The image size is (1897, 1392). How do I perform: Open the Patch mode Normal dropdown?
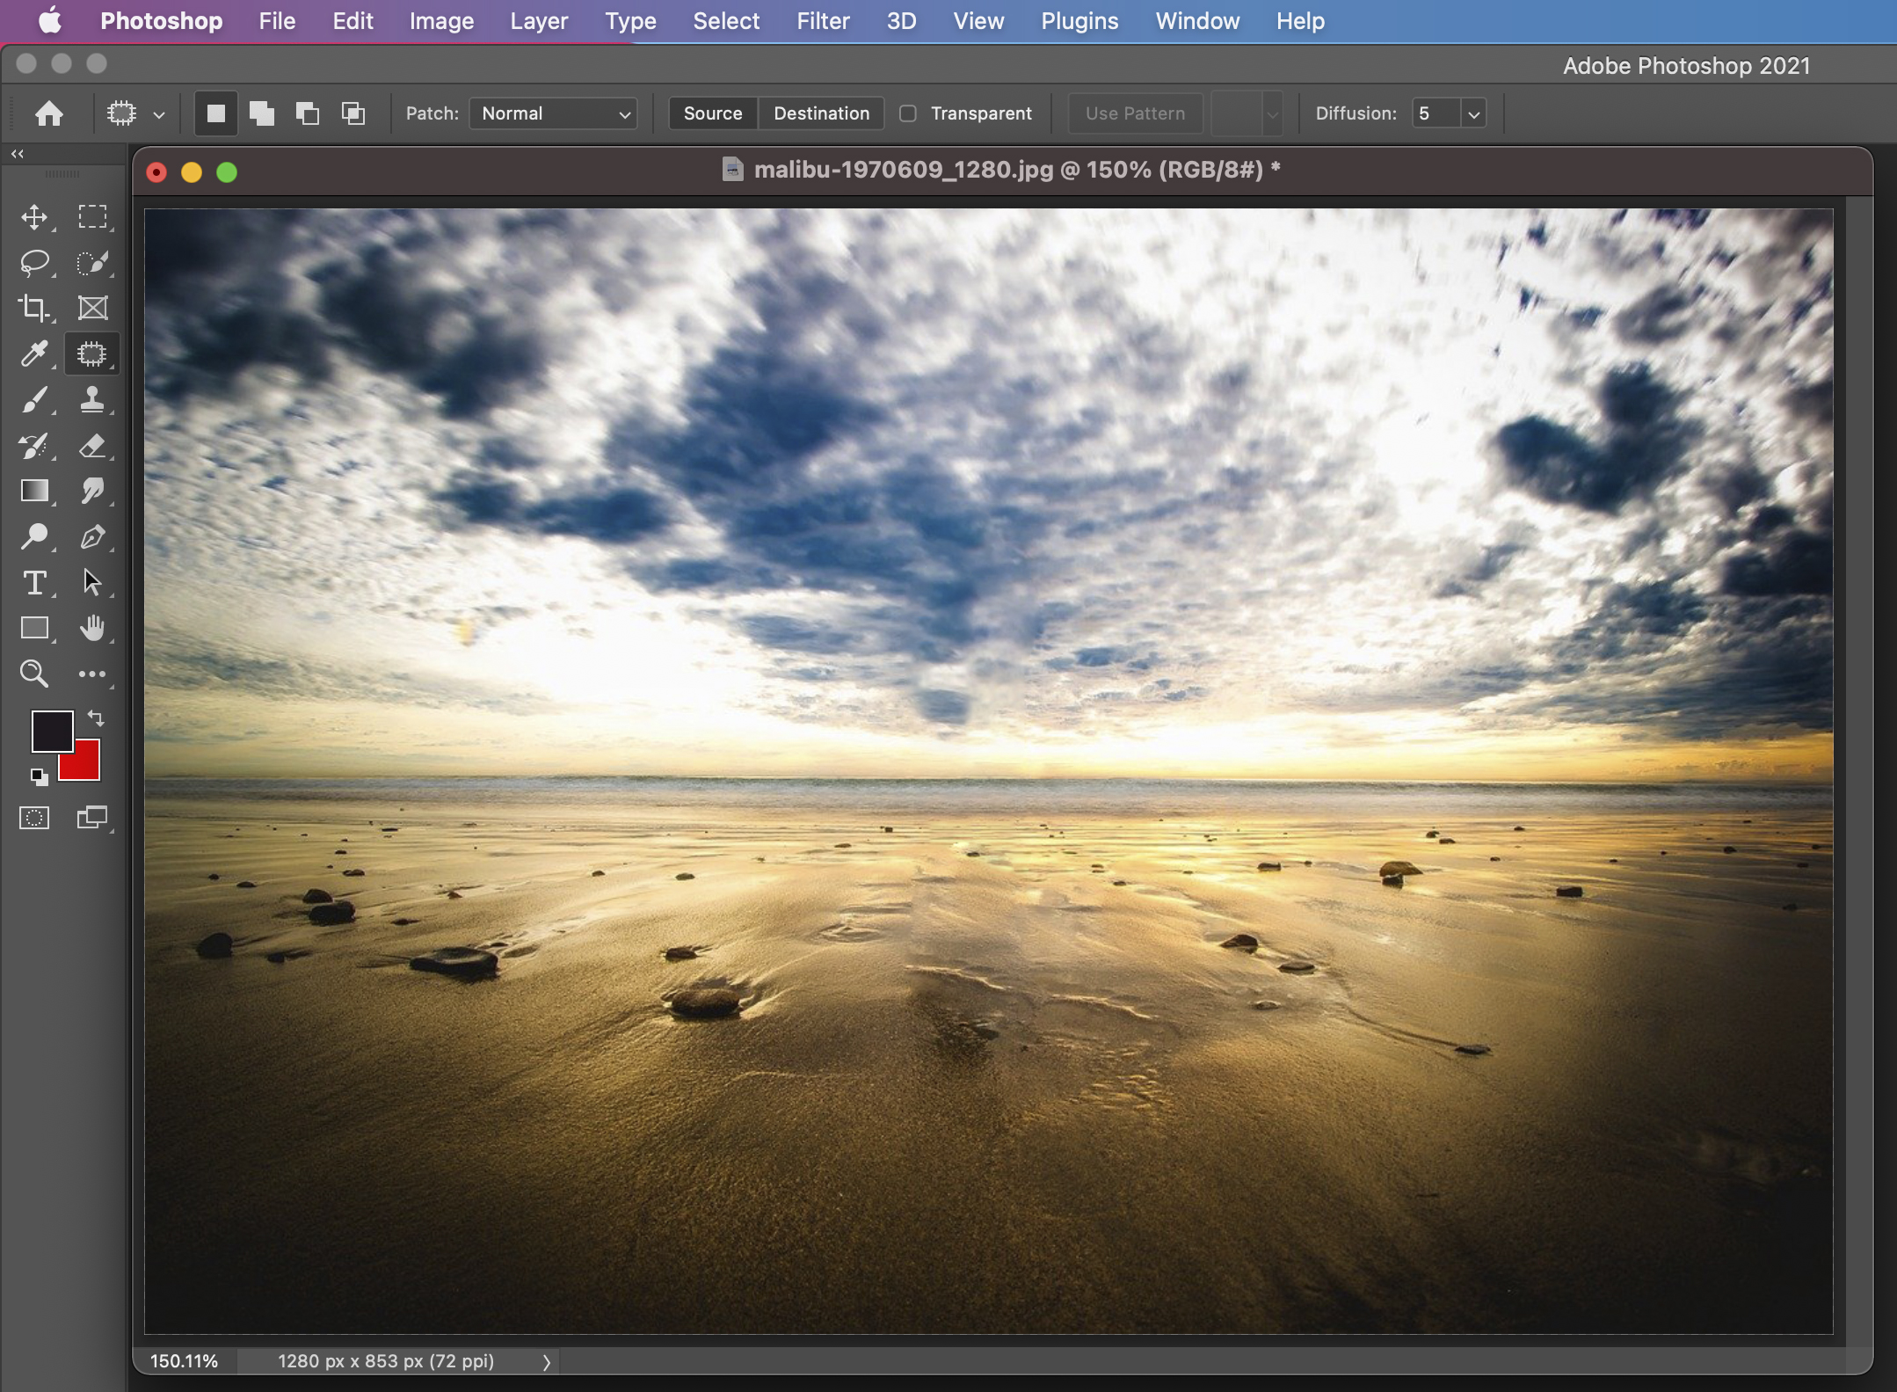click(553, 113)
